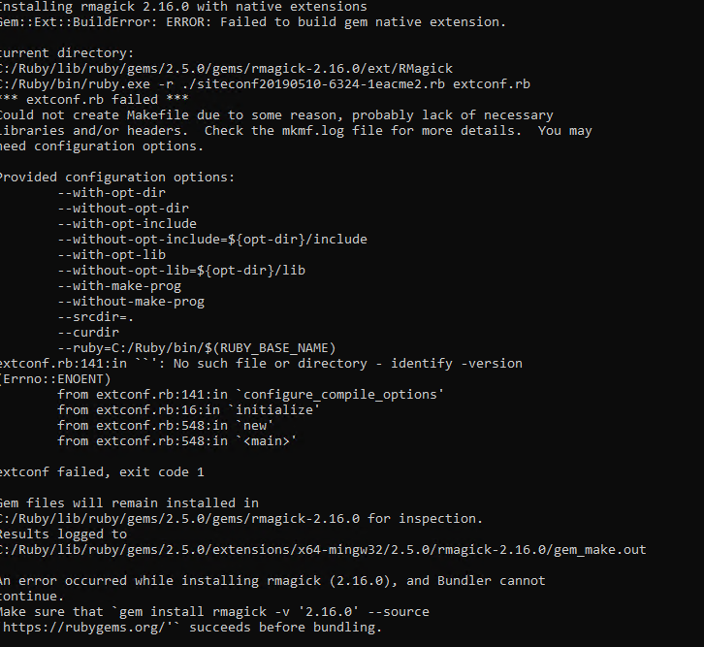This screenshot has height=647, width=704.
Task: Click the --without-opt-dir option line
Action: tap(123, 209)
